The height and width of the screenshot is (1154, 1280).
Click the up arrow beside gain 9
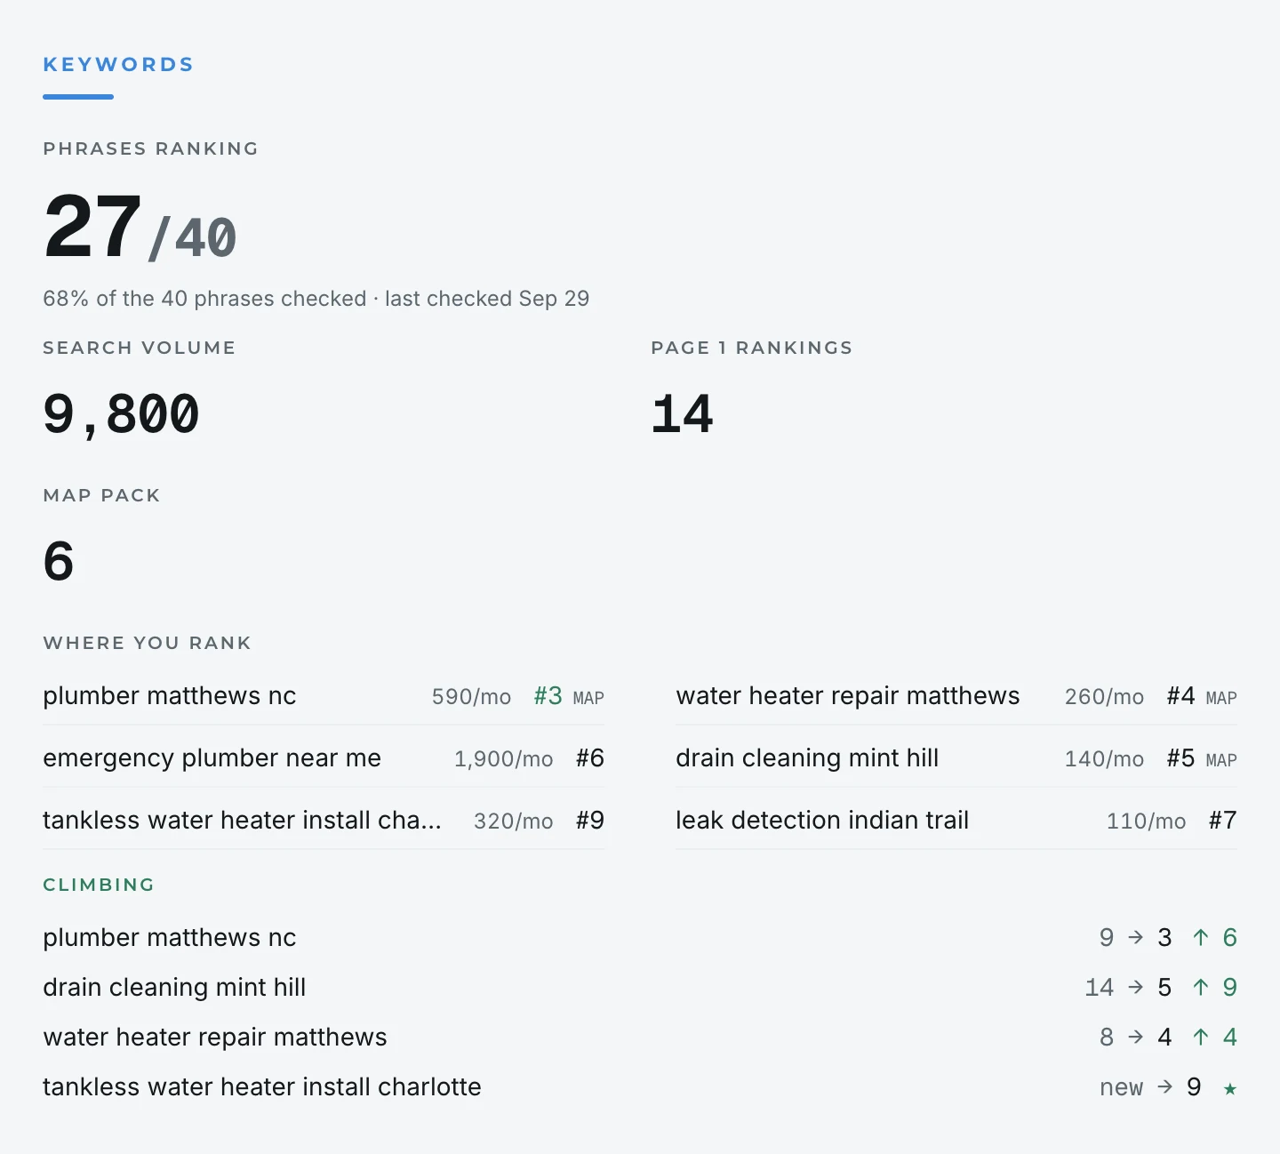[x=1201, y=987]
